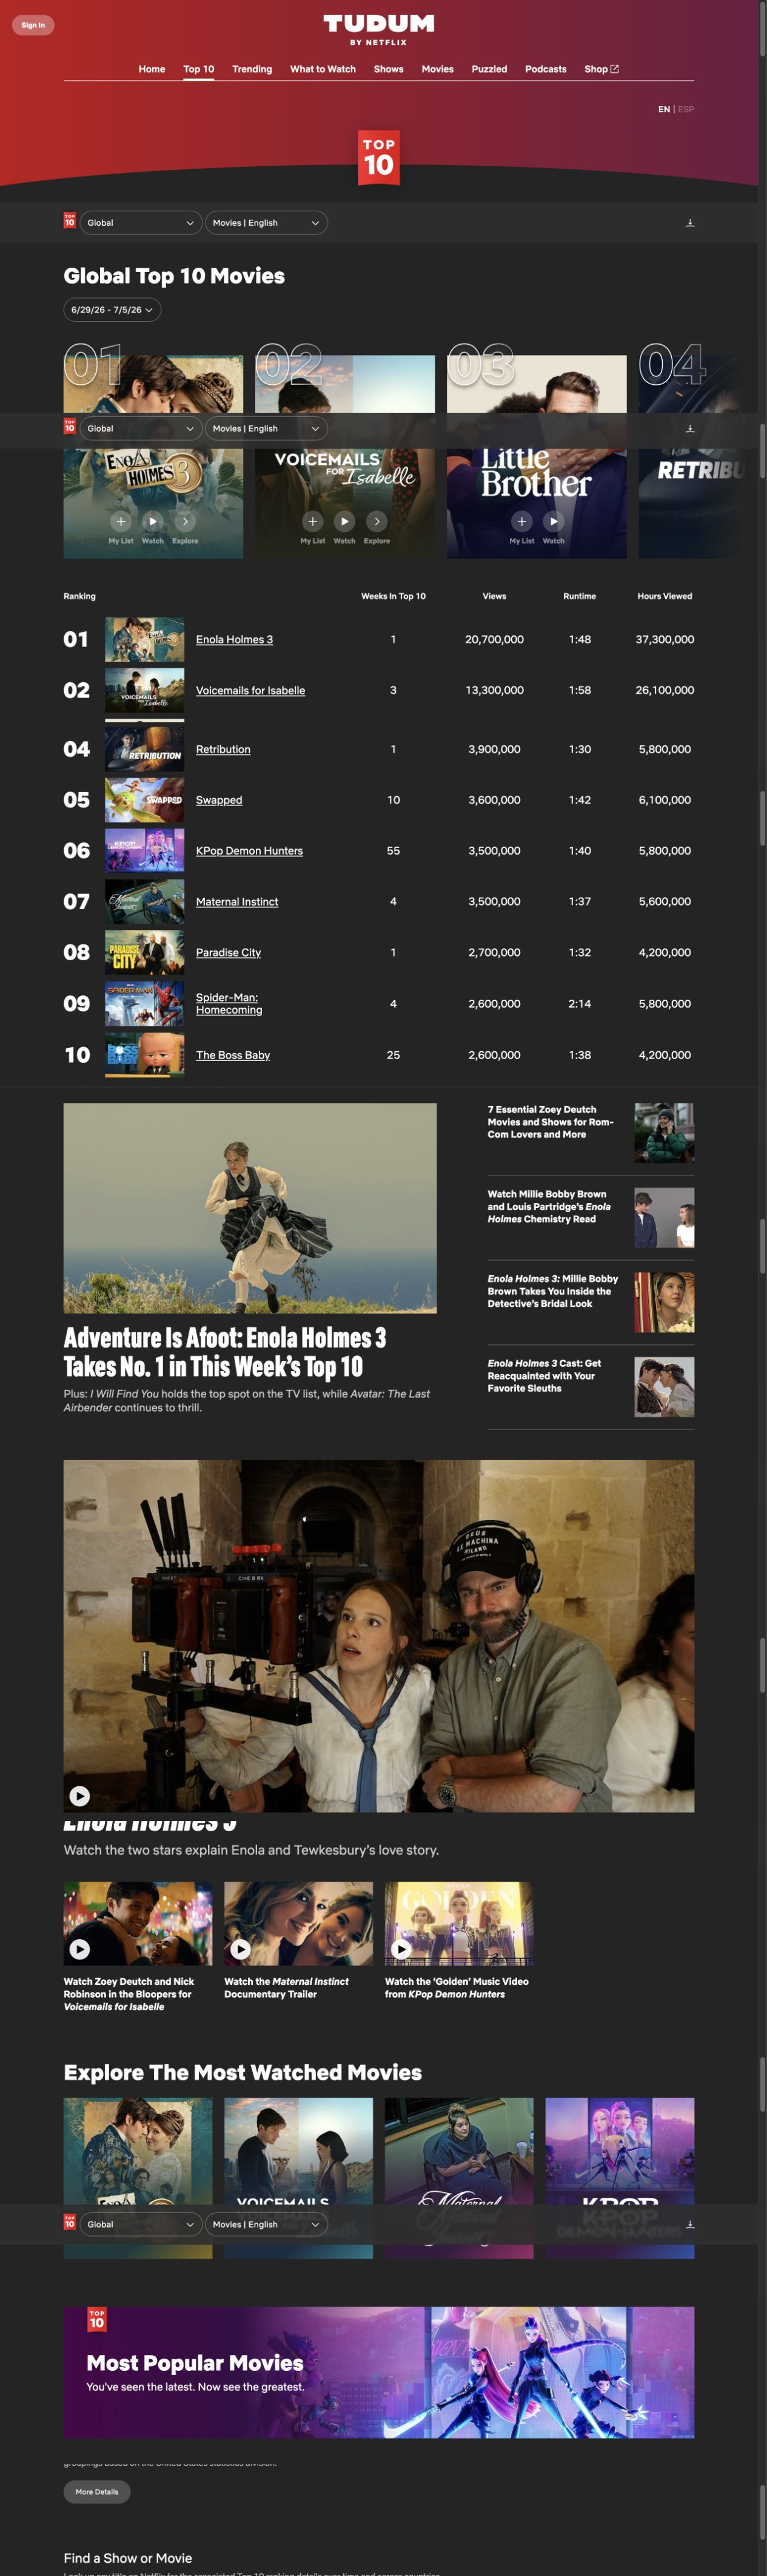Image resolution: width=767 pixels, height=2576 pixels.
Task: Click the external-link icon beside Shop
Action: 614,69
